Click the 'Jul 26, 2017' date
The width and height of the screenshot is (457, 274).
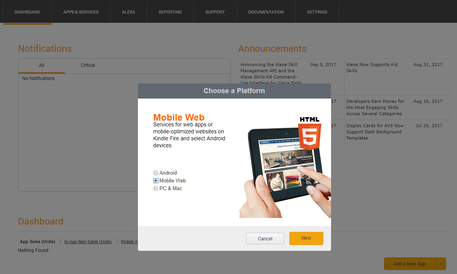(x=429, y=126)
